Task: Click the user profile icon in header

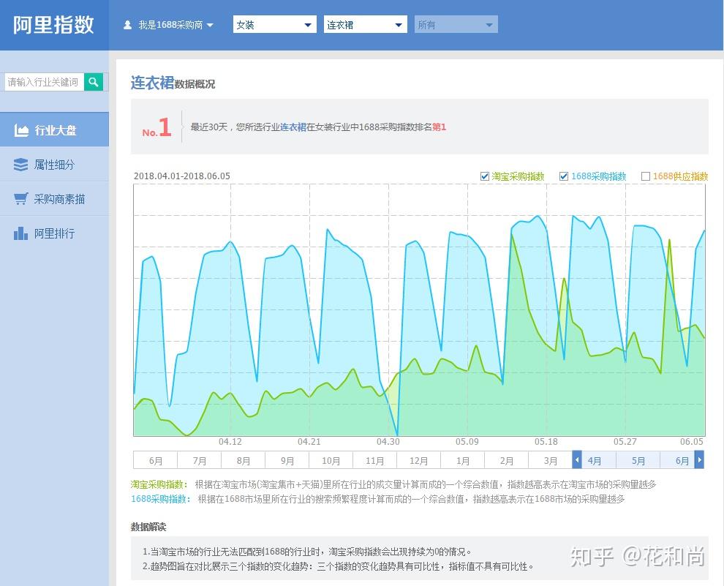Action: click(x=128, y=25)
